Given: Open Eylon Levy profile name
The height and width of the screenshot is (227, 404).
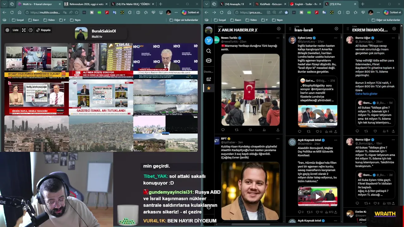Looking at the screenshot, I should (305, 38).
